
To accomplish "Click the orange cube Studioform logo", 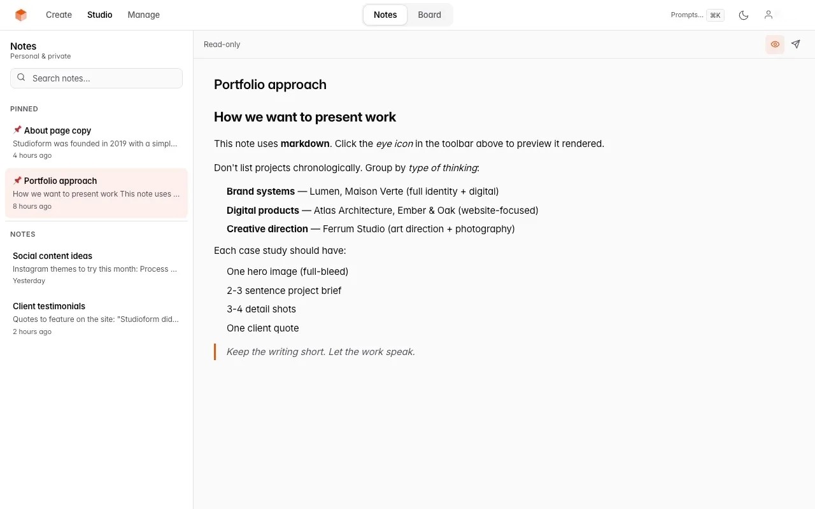I will tap(20, 14).
